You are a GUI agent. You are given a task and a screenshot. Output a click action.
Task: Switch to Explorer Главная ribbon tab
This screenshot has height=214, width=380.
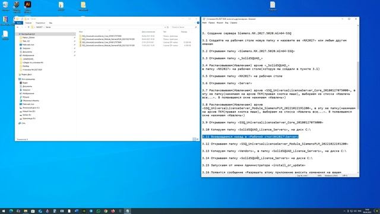click(x=28, y=23)
